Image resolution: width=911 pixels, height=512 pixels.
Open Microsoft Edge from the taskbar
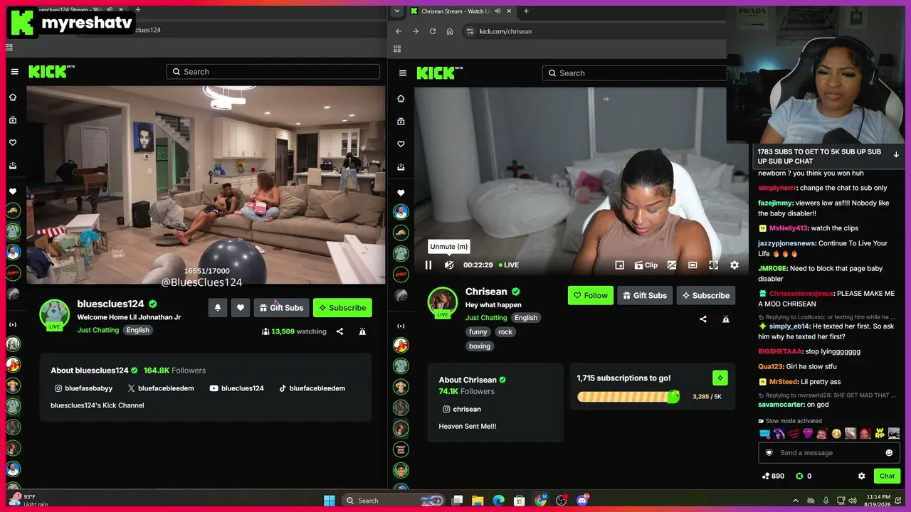[x=499, y=501]
